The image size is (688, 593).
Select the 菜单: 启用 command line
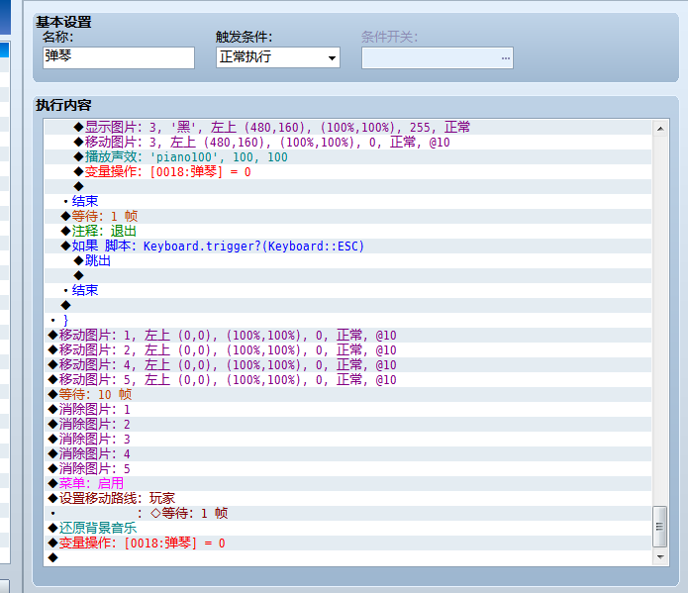[x=347, y=484]
